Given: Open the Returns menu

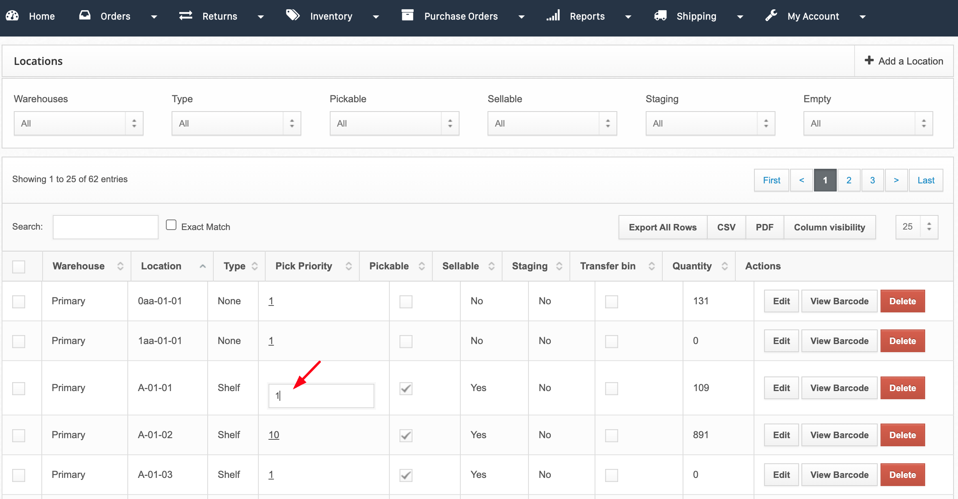Looking at the screenshot, I should [220, 16].
